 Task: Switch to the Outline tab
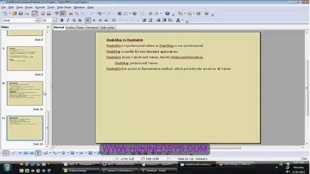(71, 28)
